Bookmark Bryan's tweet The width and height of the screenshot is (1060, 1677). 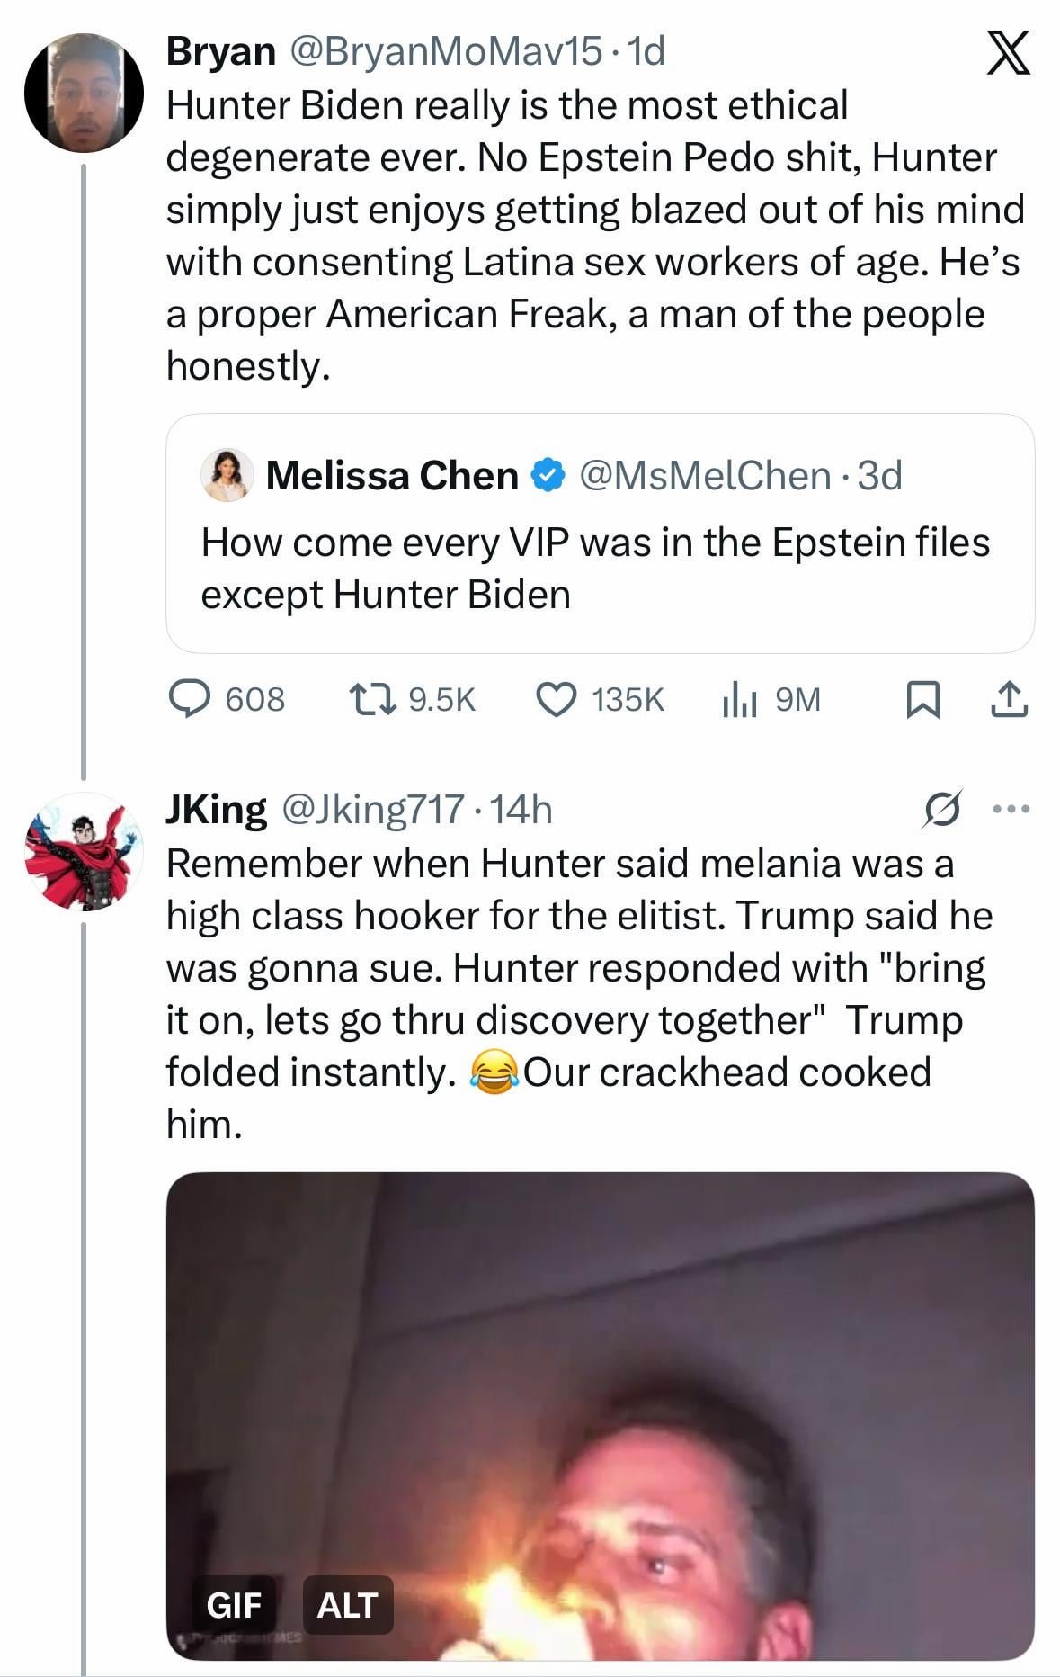922,700
